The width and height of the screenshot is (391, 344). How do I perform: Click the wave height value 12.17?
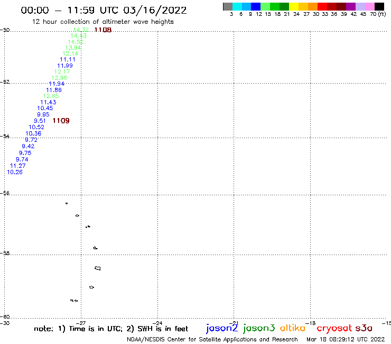pos(62,71)
